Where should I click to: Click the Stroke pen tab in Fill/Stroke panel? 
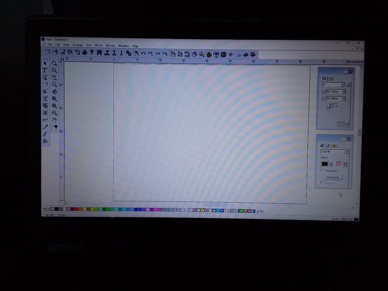tap(328, 146)
